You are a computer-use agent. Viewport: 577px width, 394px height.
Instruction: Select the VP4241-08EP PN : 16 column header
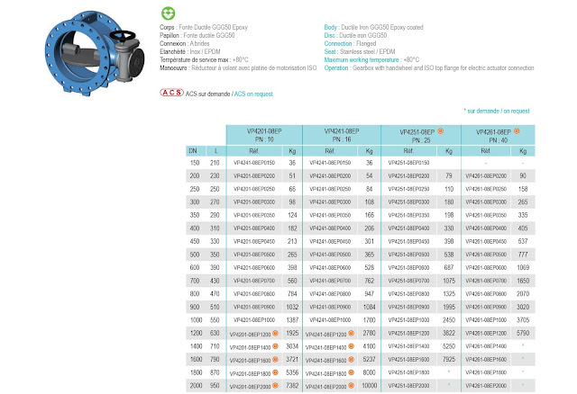342,135
